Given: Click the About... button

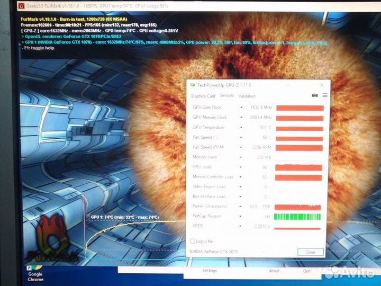Looking at the screenshot, I should click(276, 271).
